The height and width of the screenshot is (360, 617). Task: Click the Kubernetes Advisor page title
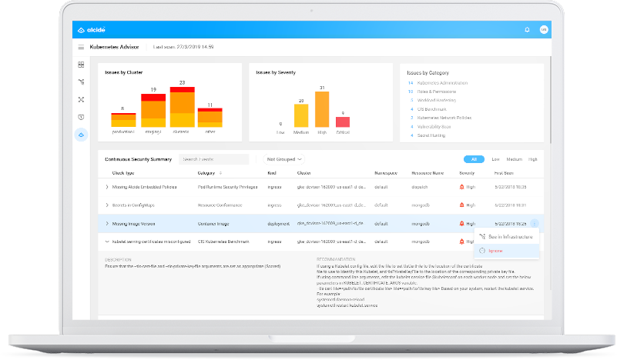tap(114, 47)
